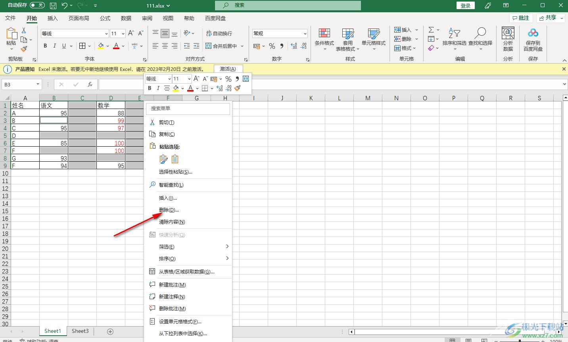Open Cell Styles (单元格样式)
The image size is (568, 342).
[374, 39]
